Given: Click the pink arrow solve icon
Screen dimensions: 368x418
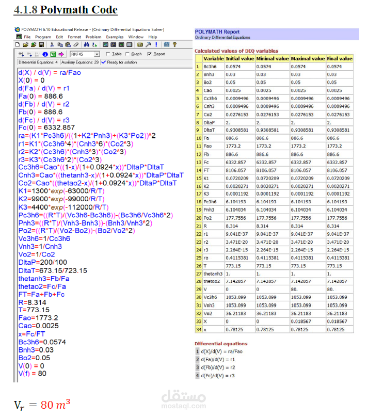Looking at the screenshot, I should (x=61, y=54).
